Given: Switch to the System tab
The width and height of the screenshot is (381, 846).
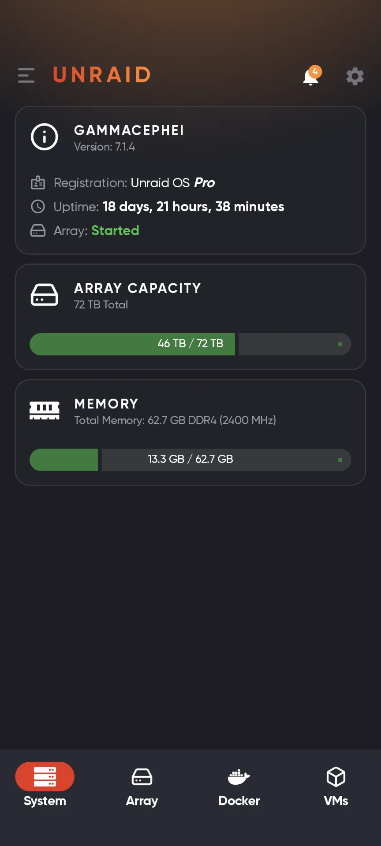Looking at the screenshot, I should [x=44, y=784].
